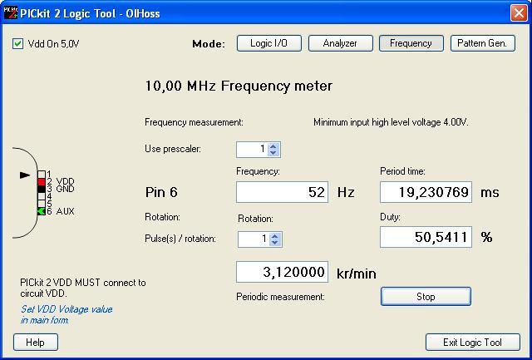
Task: Click the PICkit 2 title bar icon
Action: (11, 13)
